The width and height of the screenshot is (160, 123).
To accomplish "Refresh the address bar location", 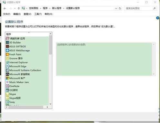I will (x=120, y=8).
